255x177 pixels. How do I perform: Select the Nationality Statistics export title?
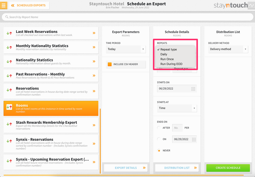34,60
